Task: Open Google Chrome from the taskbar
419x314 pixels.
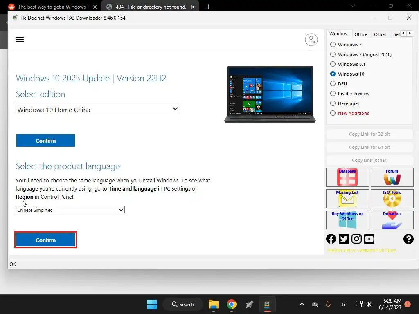Action: pos(232,304)
